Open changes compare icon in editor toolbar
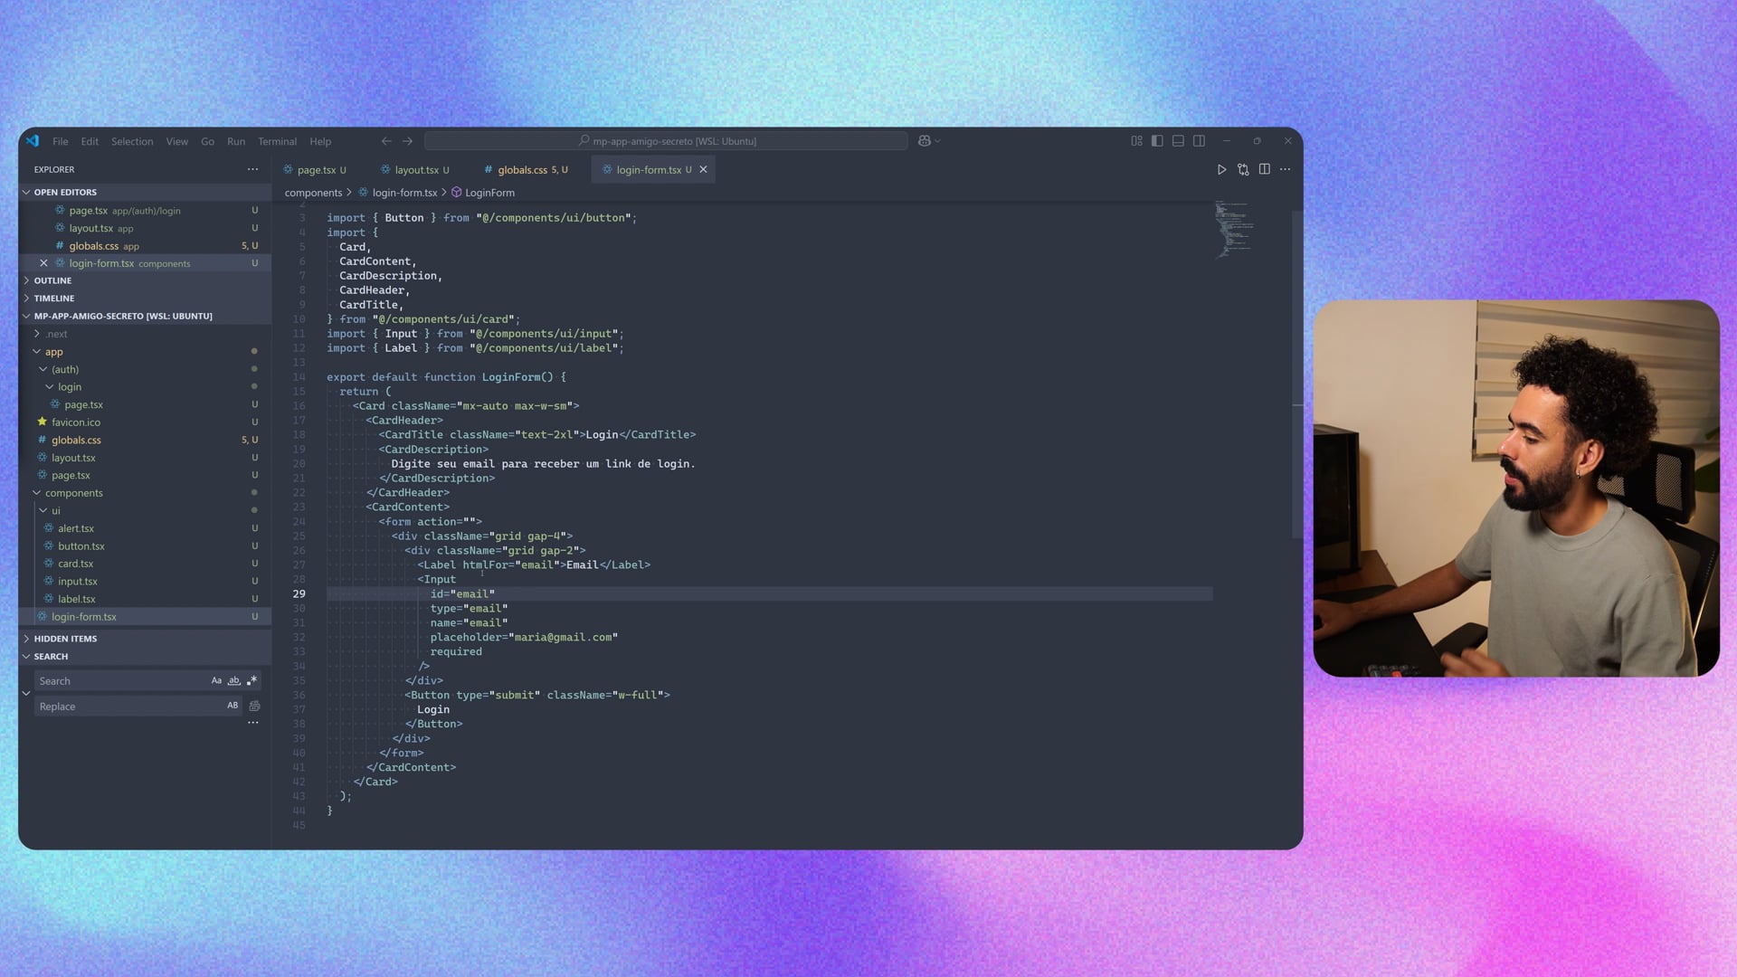The height and width of the screenshot is (977, 1737). (1243, 169)
